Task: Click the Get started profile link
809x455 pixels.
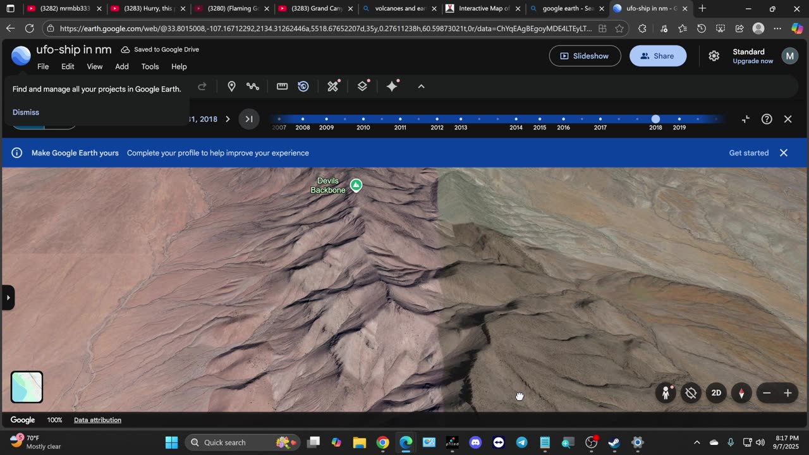Action: tap(749, 153)
